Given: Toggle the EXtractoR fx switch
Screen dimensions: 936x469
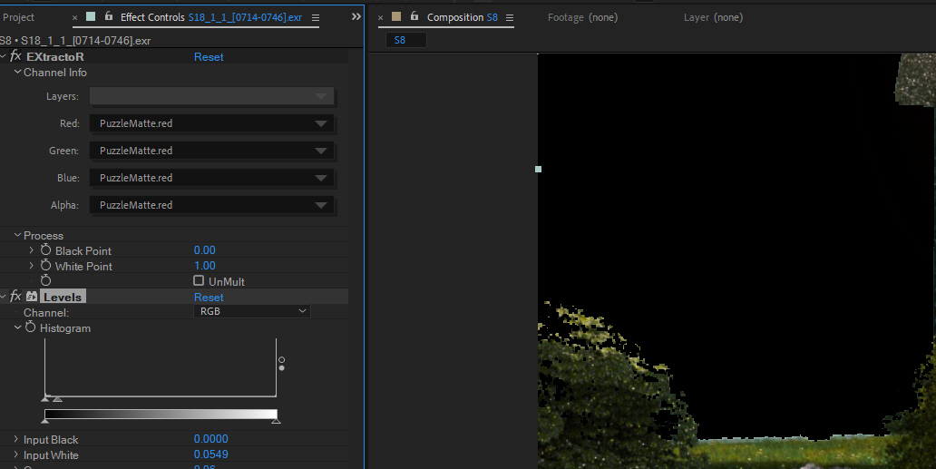Looking at the screenshot, I should click(x=15, y=56).
